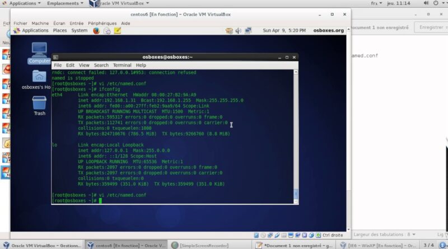448x249 pixels.
Task: Click the update notifier tray icon in CentOS panel
Action: click(229, 31)
